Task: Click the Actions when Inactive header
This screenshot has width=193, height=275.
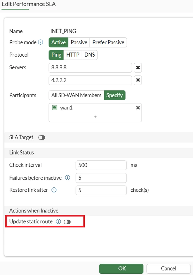Action: pos(34,211)
